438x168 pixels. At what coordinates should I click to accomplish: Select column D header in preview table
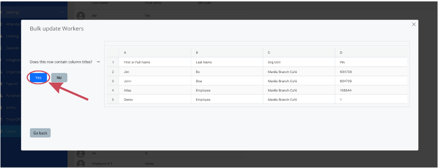(371, 52)
